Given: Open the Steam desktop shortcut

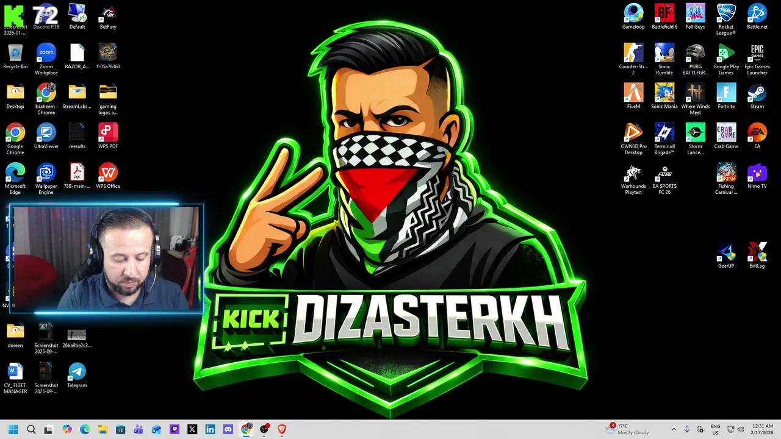Looking at the screenshot, I should [757, 96].
